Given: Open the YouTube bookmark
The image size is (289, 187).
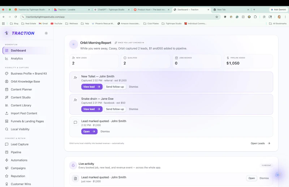Looking at the screenshot, I should pos(56,24).
